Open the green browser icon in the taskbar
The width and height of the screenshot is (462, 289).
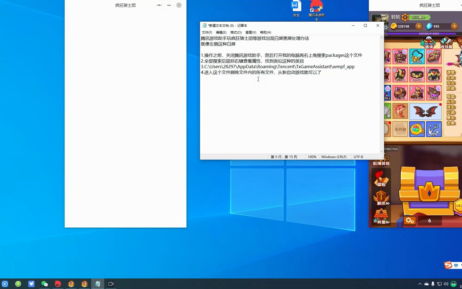[x=18, y=284]
